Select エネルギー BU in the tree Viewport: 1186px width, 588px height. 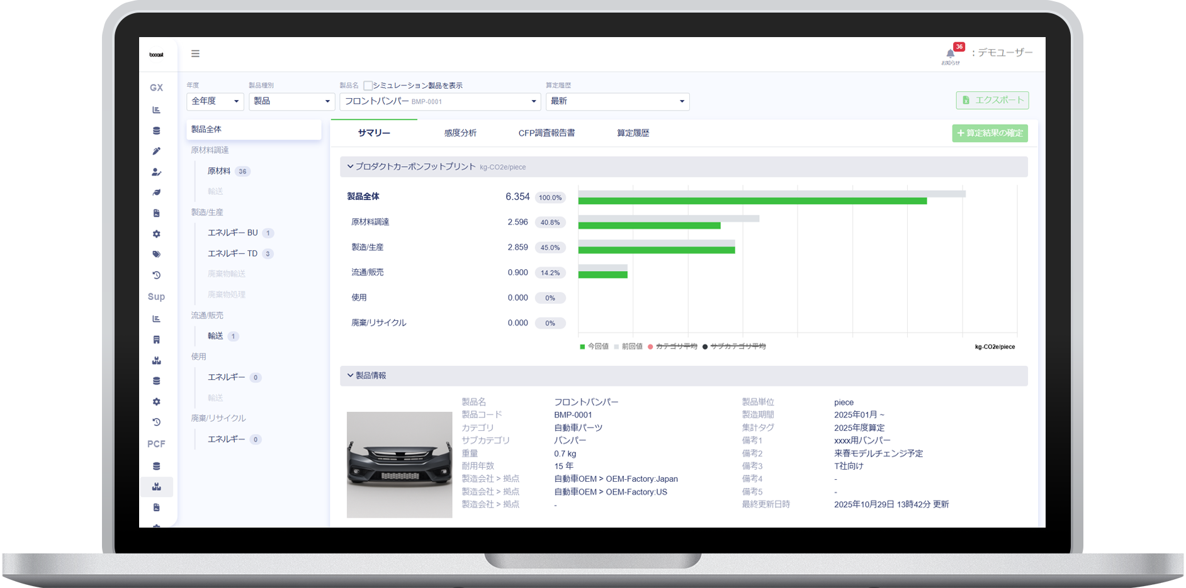(240, 233)
